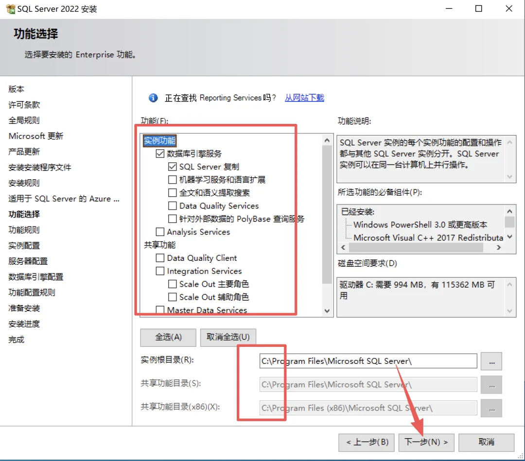Click the feature list scrollbar thumb

(x=327, y=215)
